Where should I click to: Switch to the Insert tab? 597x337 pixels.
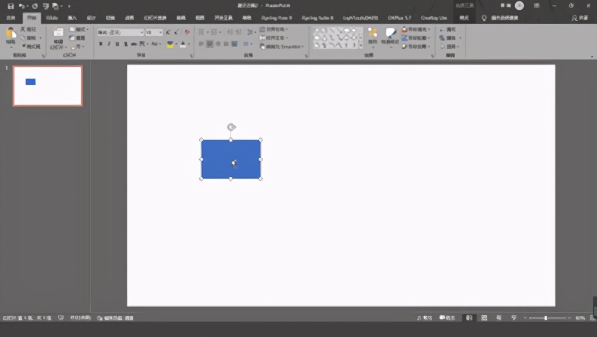click(72, 18)
